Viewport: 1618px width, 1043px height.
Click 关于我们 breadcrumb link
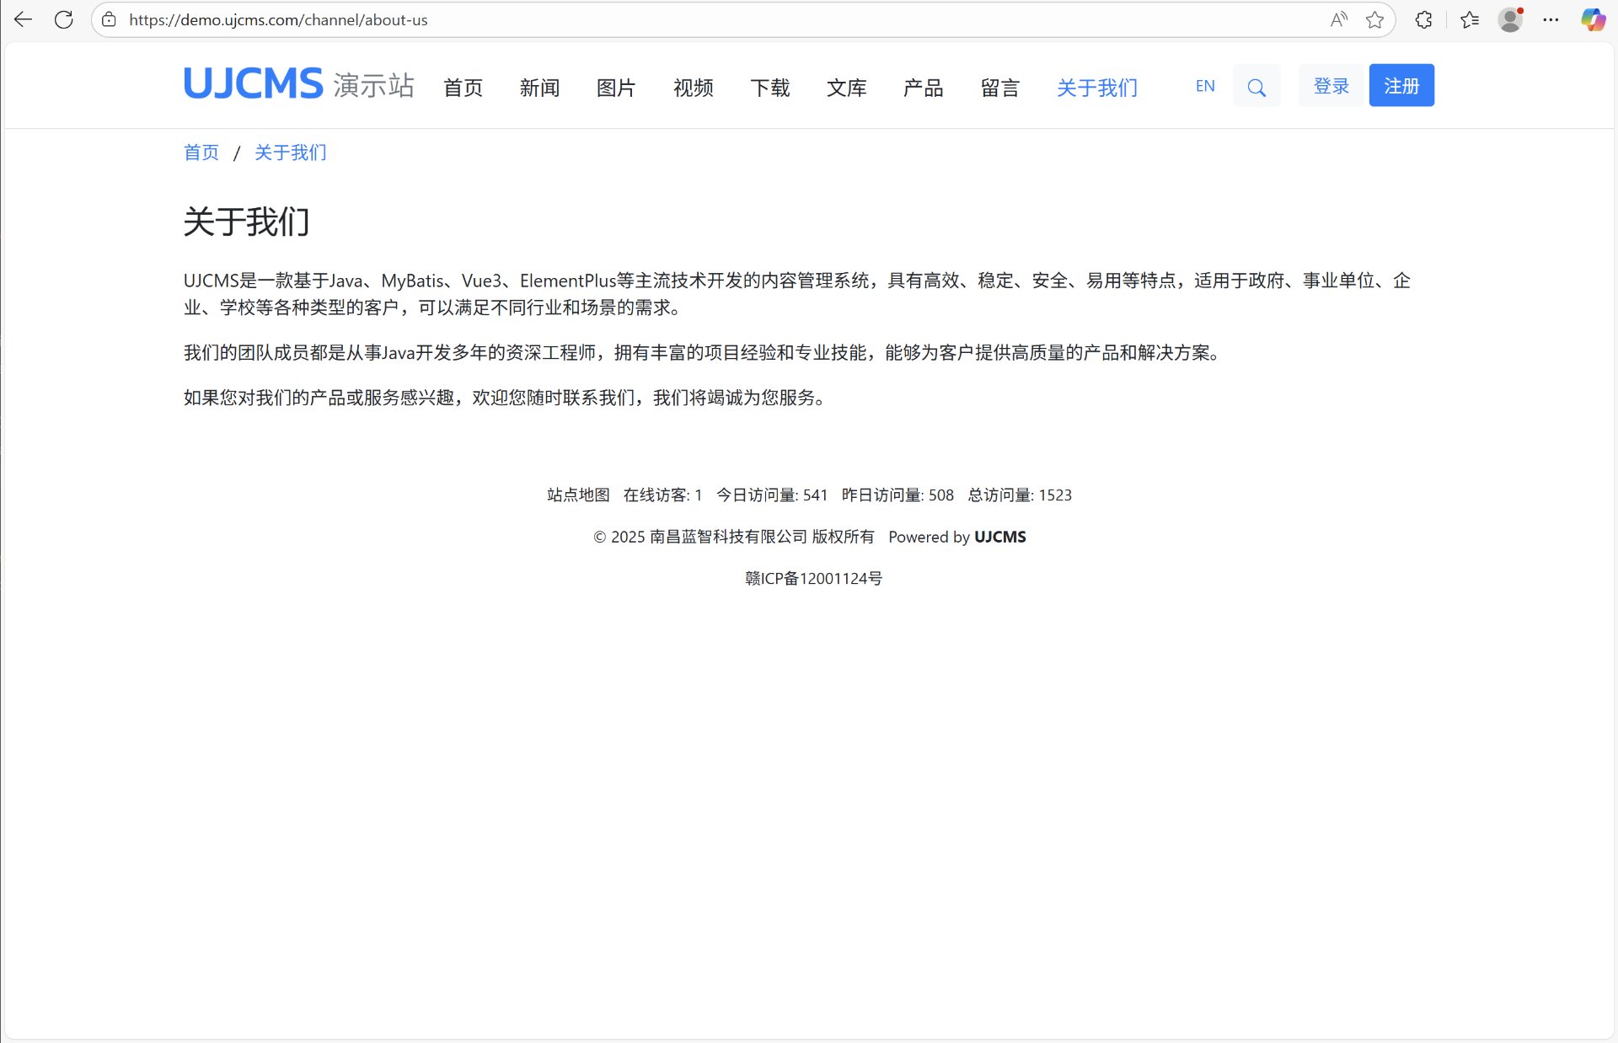(291, 152)
